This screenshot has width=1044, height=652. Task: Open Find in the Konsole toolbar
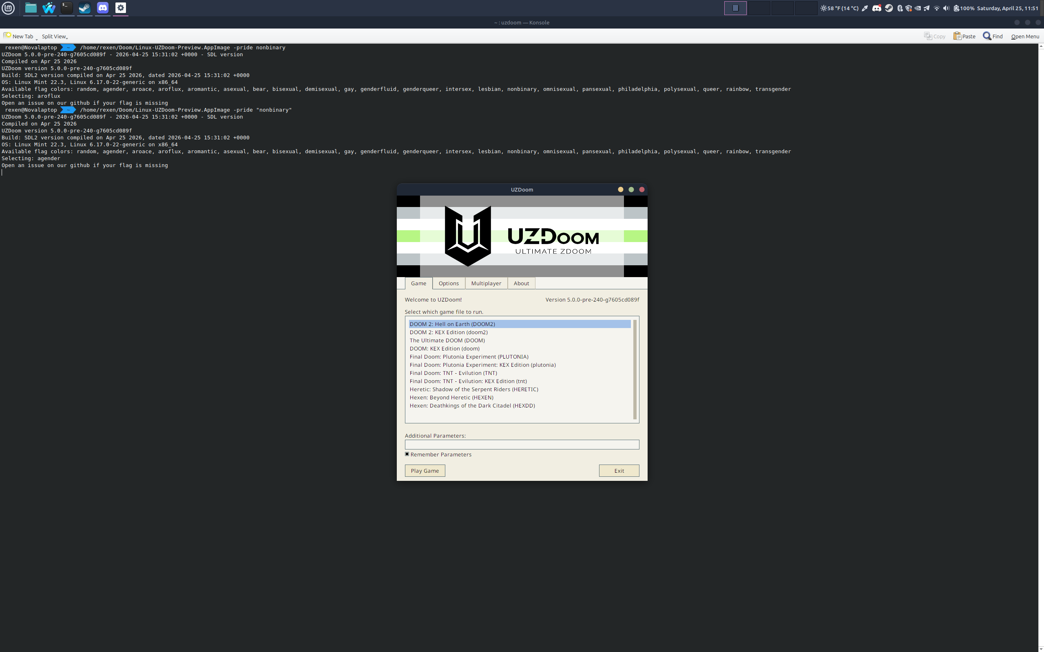coord(993,36)
